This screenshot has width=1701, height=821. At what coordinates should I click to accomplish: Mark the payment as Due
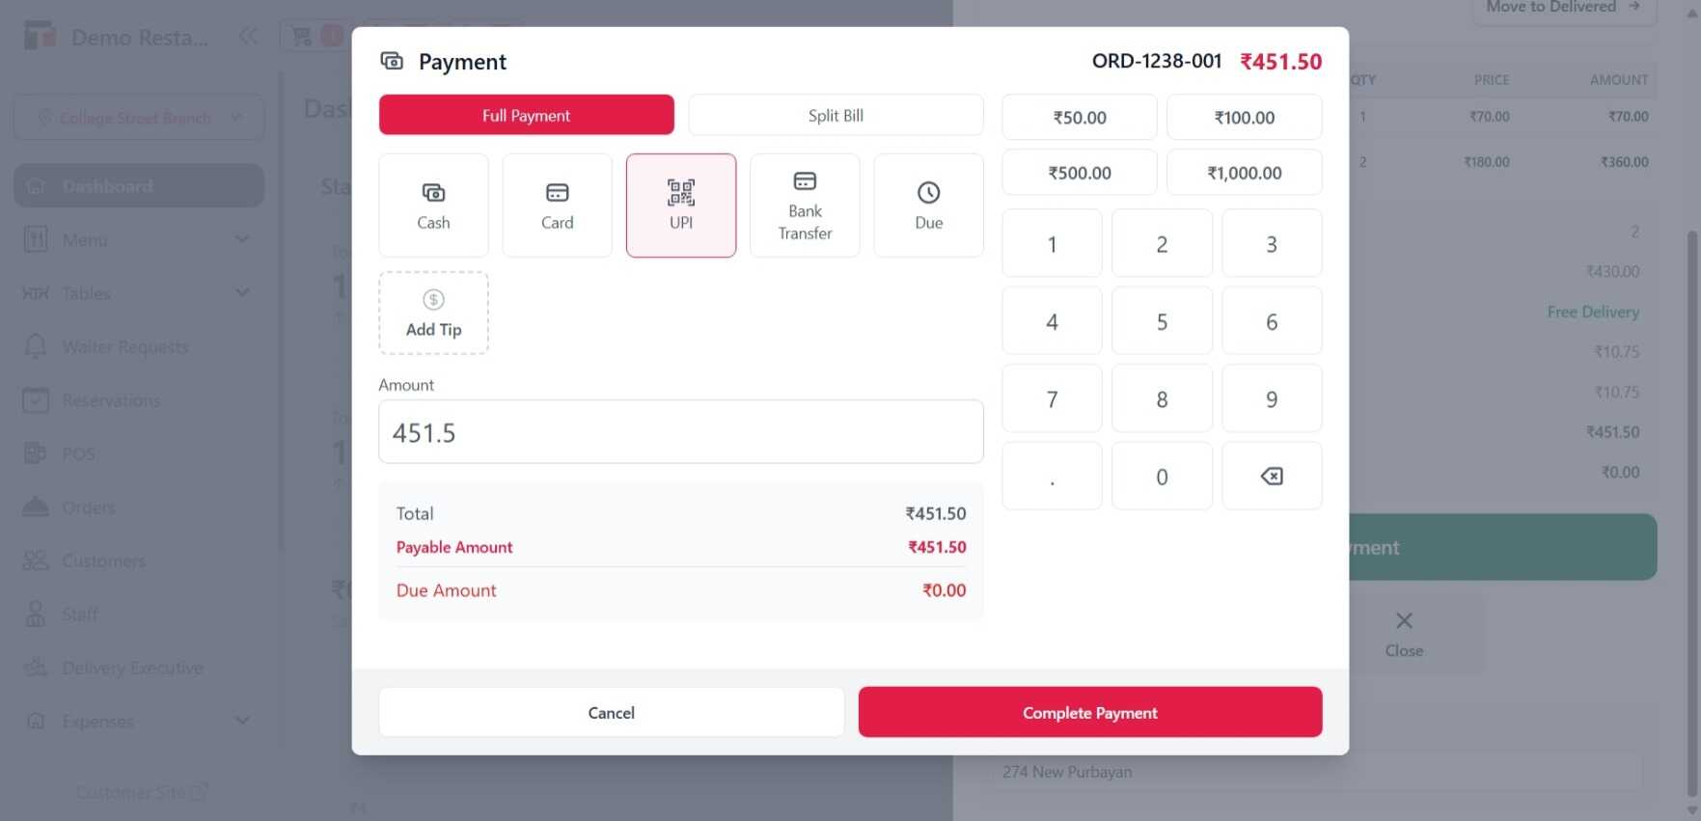[928, 205]
